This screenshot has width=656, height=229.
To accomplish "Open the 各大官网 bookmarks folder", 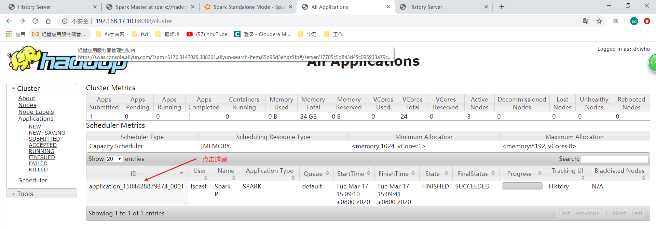I will pos(110,34).
